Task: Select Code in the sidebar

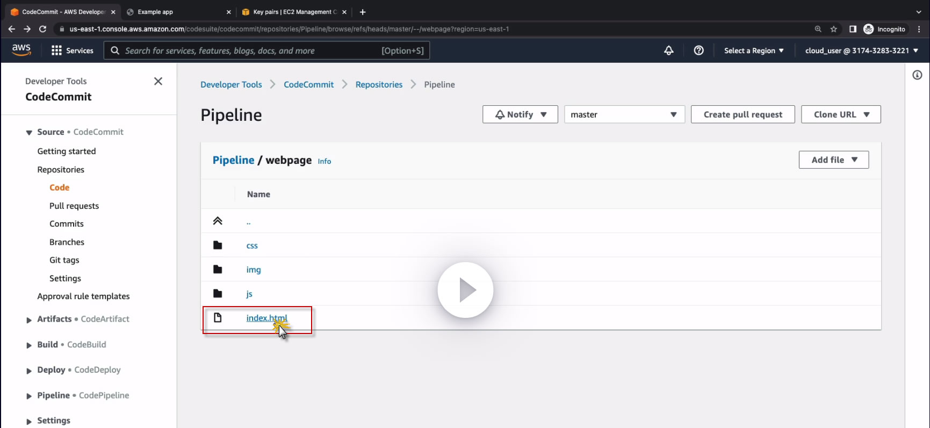Action: [59, 187]
